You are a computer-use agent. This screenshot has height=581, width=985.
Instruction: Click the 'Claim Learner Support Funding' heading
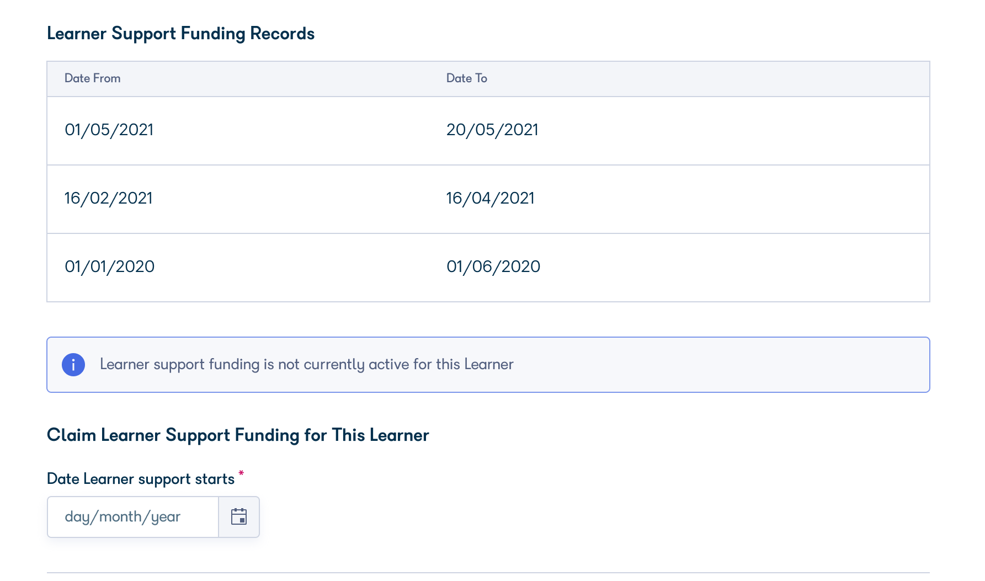238,435
